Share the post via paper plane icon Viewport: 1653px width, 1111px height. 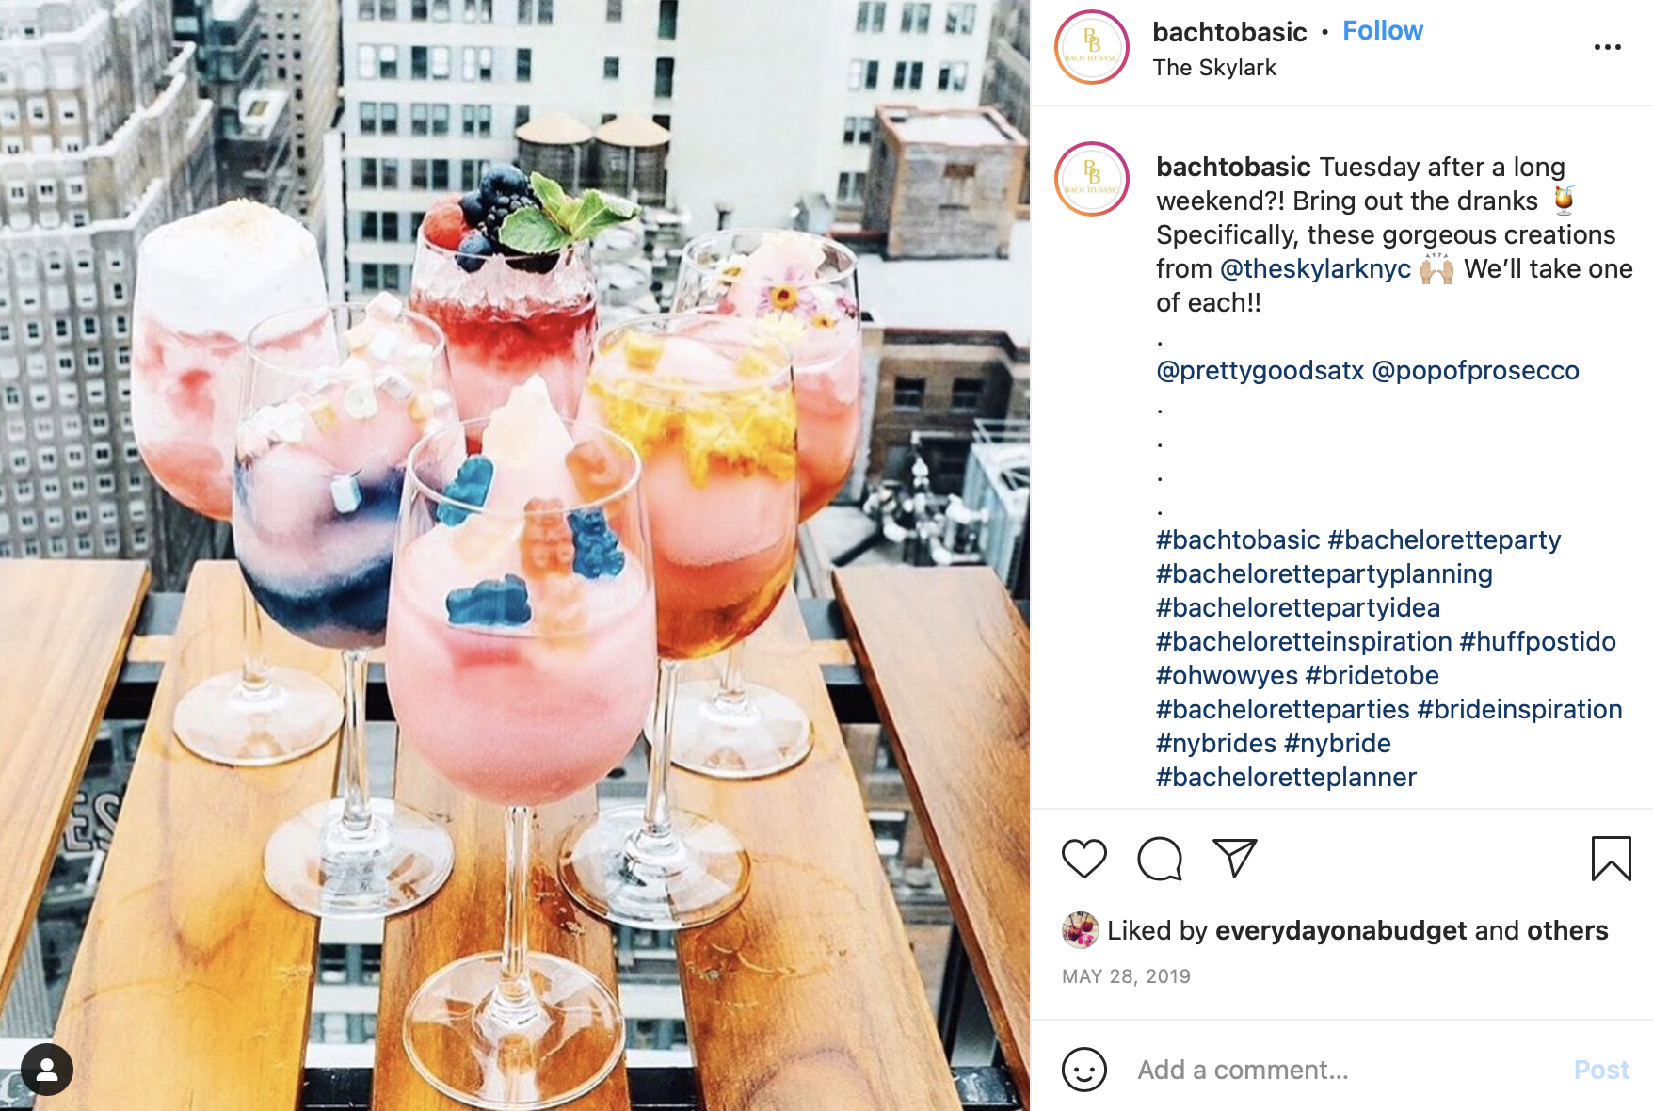(x=1234, y=858)
